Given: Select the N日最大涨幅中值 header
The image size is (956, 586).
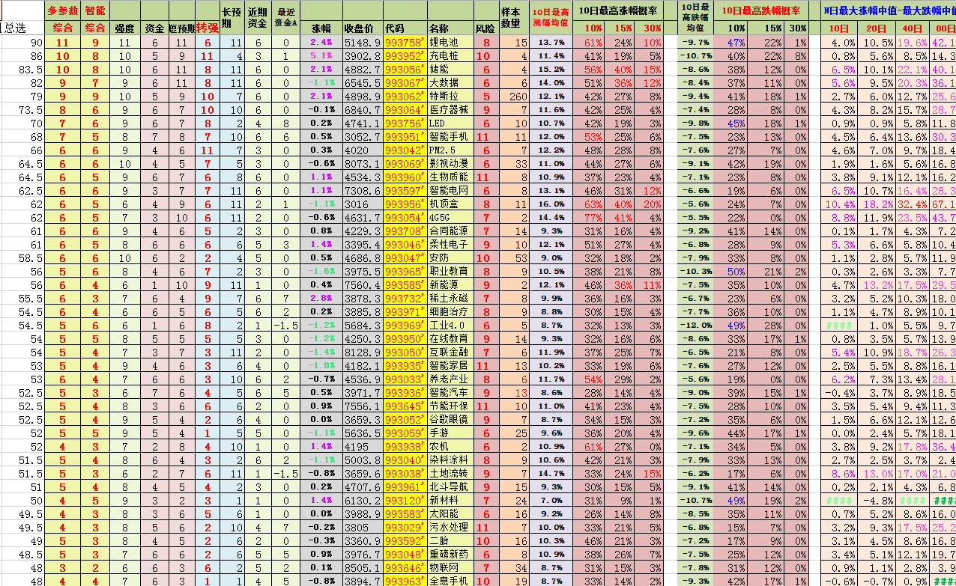Looking at the screenshot, I should 888,10.
